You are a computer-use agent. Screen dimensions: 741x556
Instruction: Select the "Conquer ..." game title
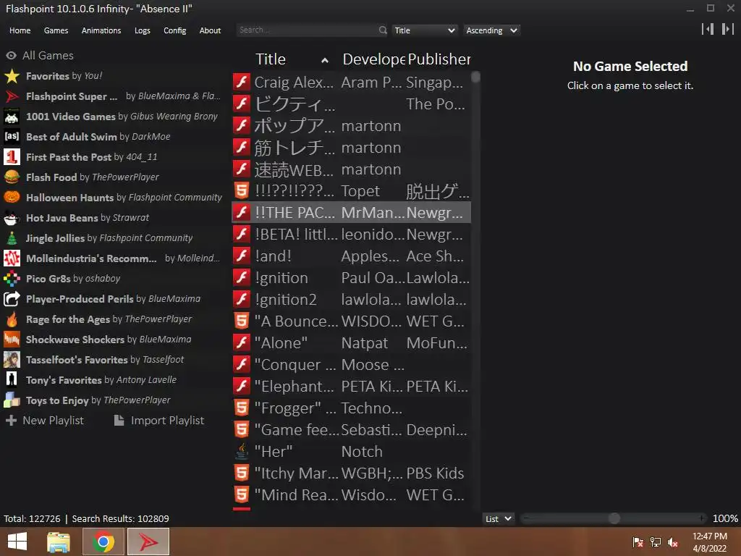tap(295, 365)
